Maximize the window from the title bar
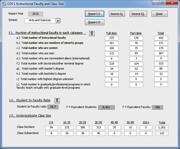 click(163, 3)
